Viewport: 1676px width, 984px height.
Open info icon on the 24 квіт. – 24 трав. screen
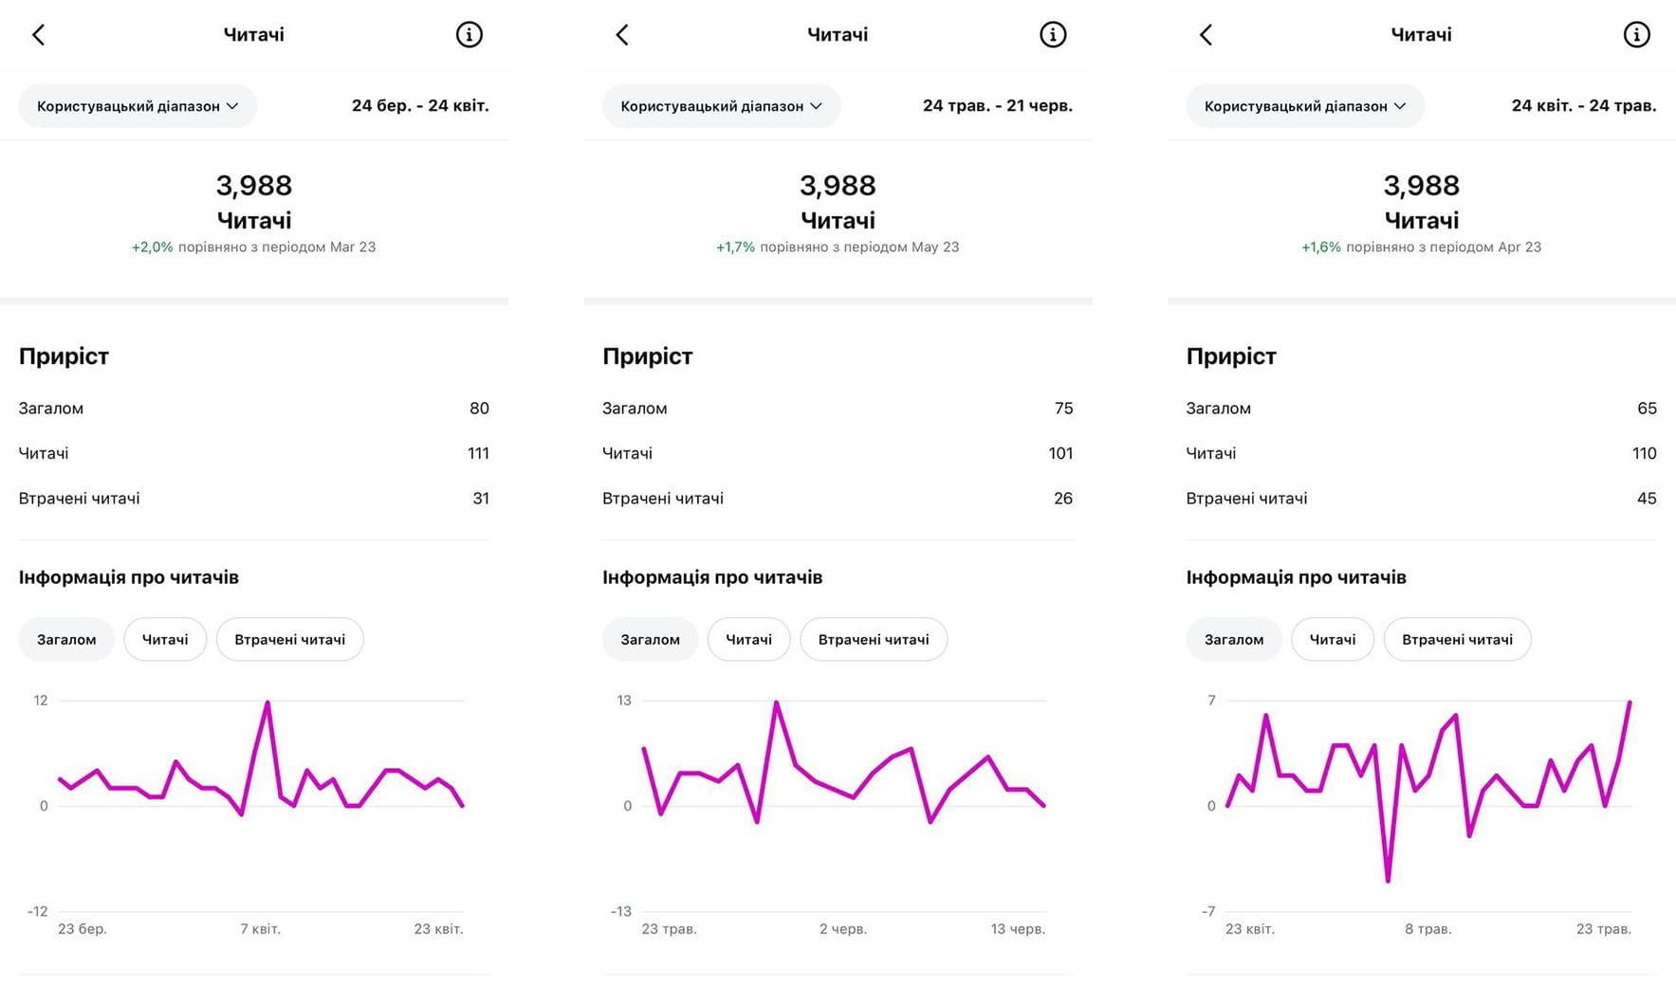pos(1636,35)
